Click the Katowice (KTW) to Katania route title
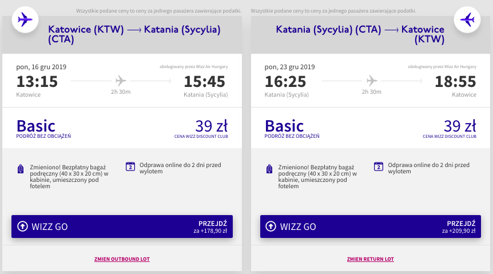Viewport: 493px width, 274px height. [x=134, y=34]
